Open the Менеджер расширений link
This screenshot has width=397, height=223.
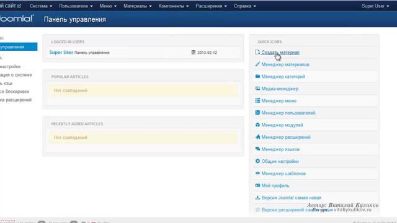point(286,138)
